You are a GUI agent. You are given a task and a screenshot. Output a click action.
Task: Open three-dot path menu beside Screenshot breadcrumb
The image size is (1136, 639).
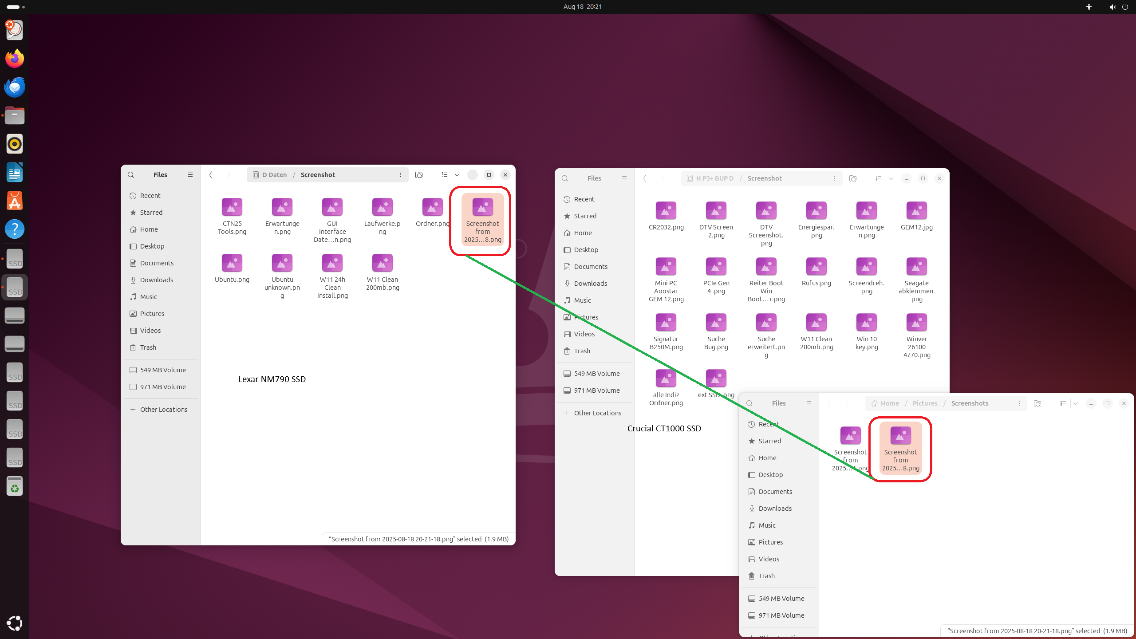pos(401,175)
